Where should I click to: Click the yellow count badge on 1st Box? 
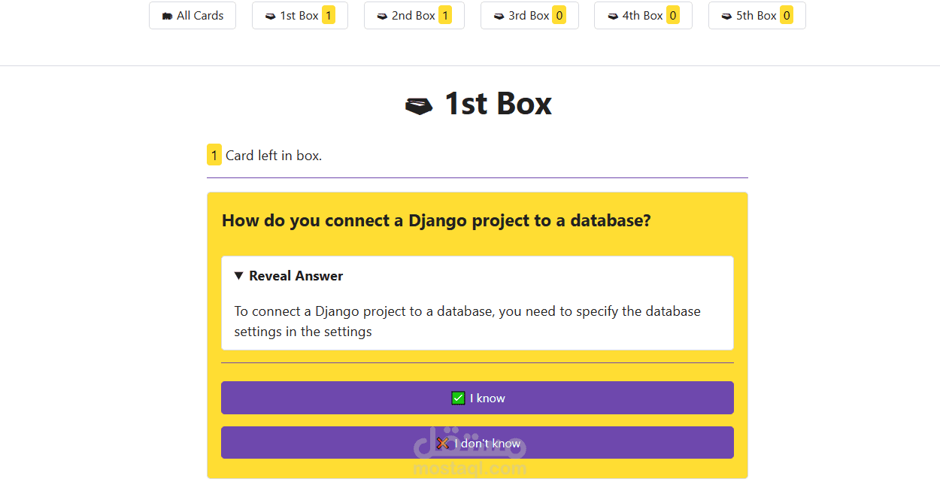329,16
